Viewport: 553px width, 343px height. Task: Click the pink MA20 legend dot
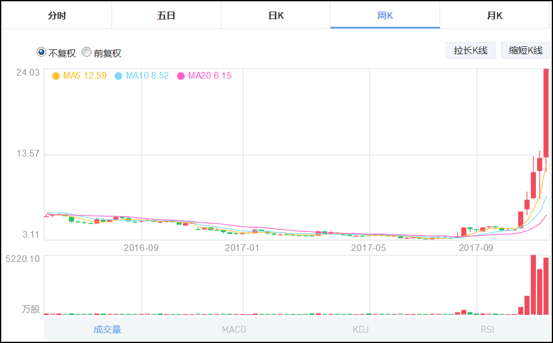coord(181,76)
